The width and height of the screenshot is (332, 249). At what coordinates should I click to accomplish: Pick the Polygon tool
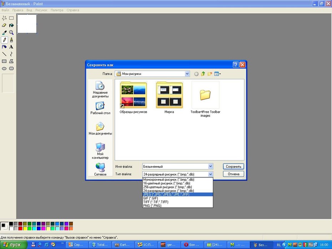(11, 61)
